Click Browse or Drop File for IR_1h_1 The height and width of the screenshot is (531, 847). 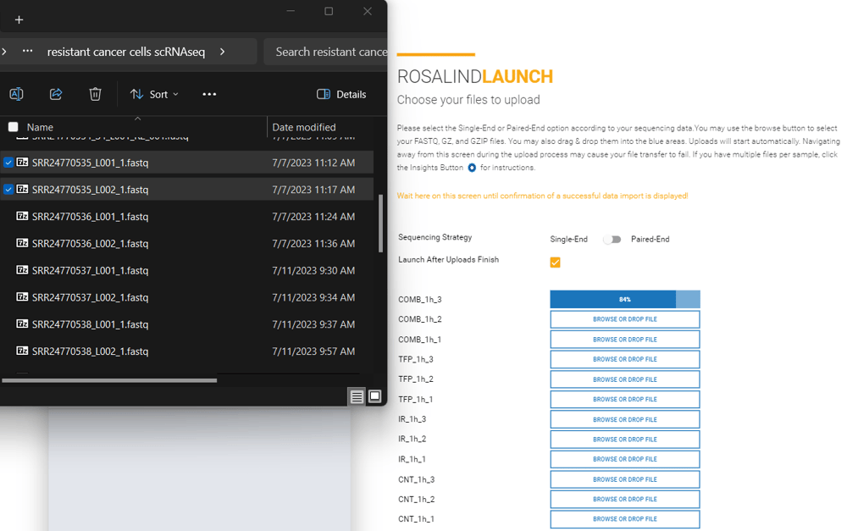[x=625, y=459]
